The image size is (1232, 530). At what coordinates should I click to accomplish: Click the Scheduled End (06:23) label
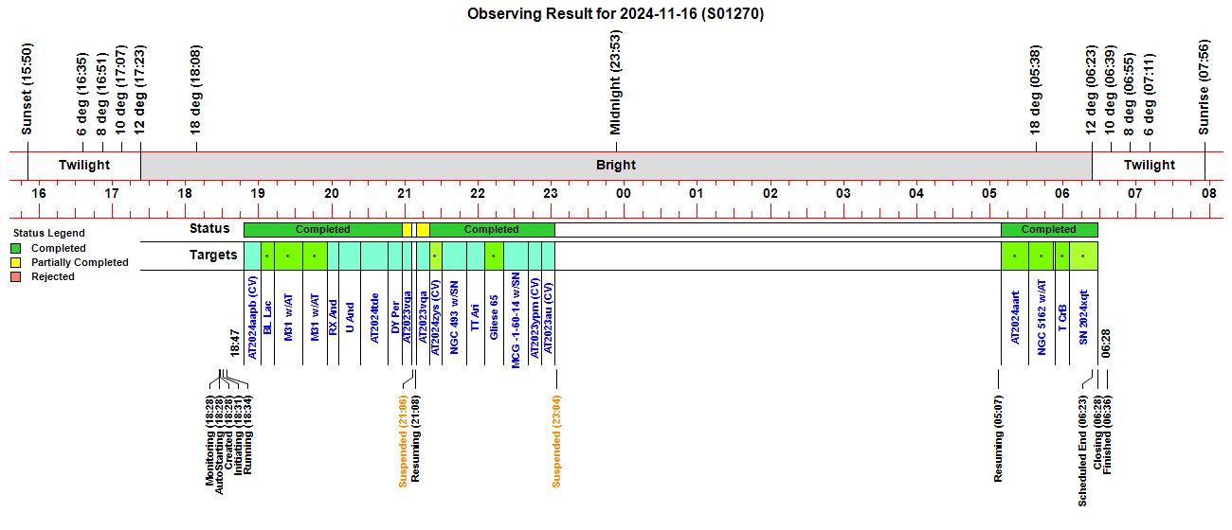(1082, 450)
